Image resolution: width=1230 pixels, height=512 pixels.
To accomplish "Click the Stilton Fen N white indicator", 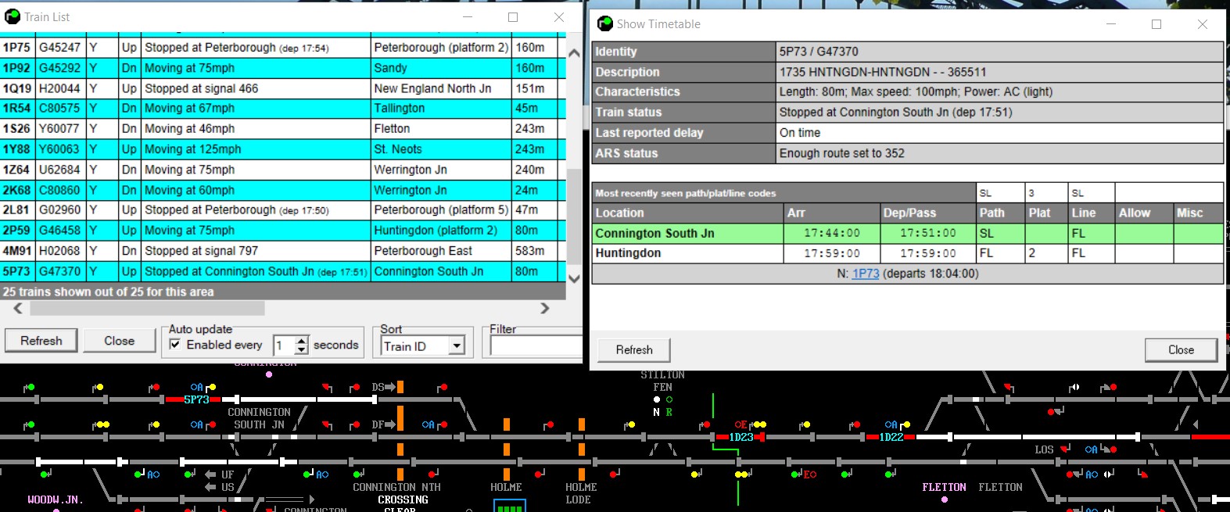I will pos(657,399).
